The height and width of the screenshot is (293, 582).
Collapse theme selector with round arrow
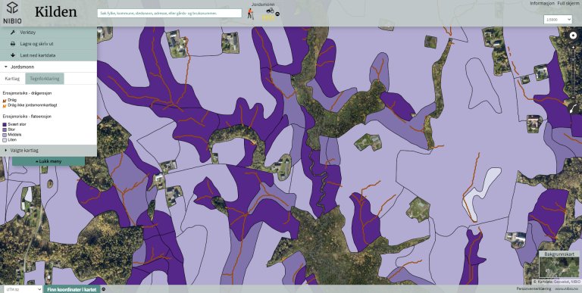tap(277, 14)
